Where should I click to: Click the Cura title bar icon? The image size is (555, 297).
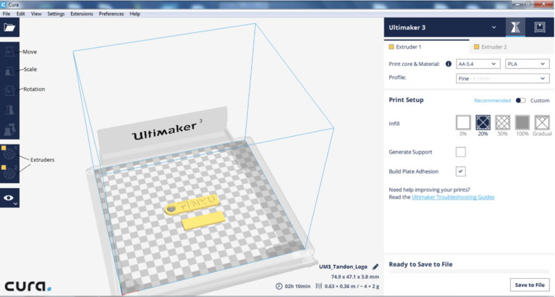(3, 5)
